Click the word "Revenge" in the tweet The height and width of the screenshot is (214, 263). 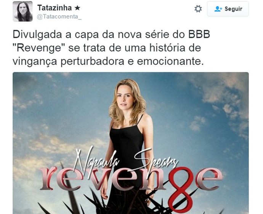pyautogui.click(x=39, y=48)
